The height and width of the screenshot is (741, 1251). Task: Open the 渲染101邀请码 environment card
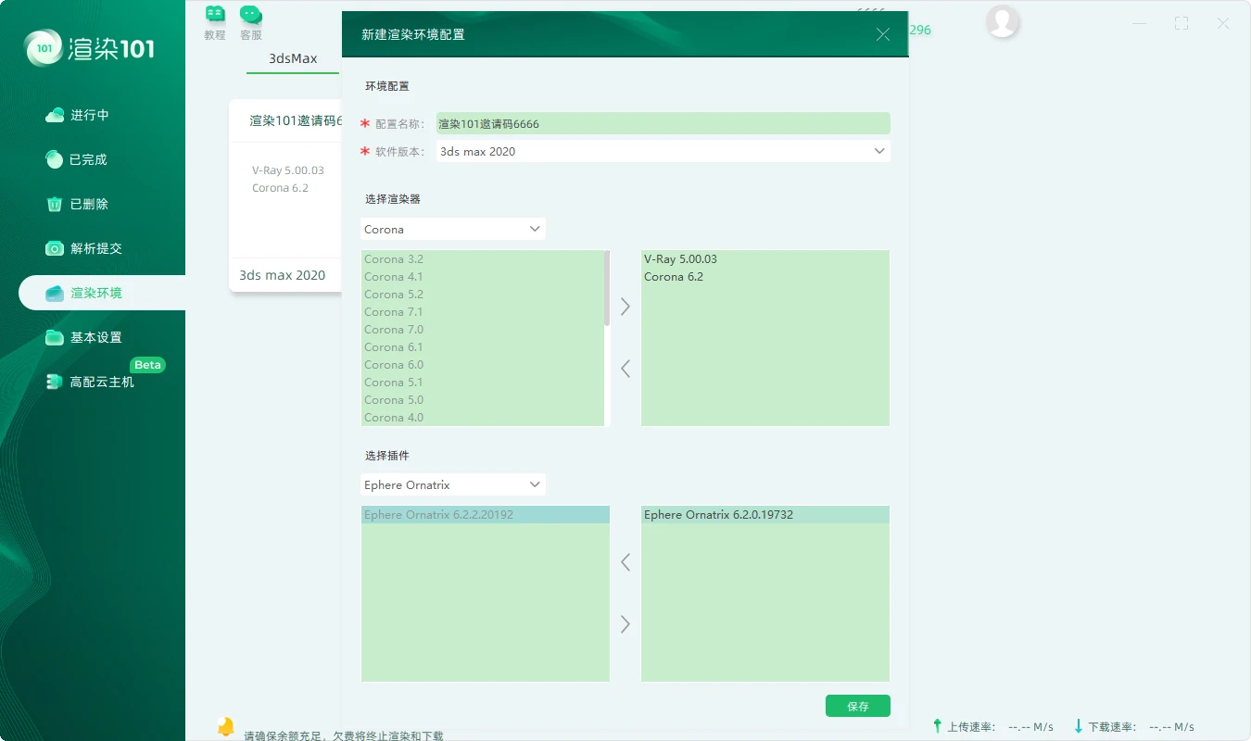tap(285, 195)
